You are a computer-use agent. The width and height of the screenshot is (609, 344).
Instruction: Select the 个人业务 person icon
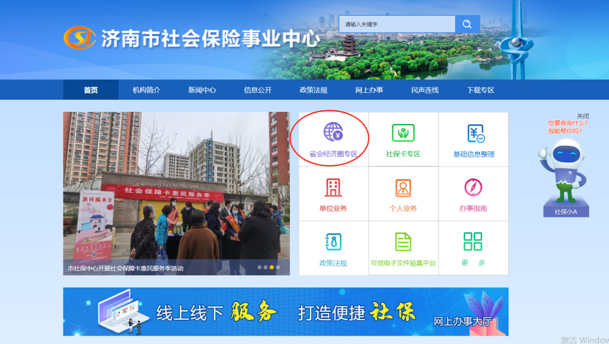403,188
